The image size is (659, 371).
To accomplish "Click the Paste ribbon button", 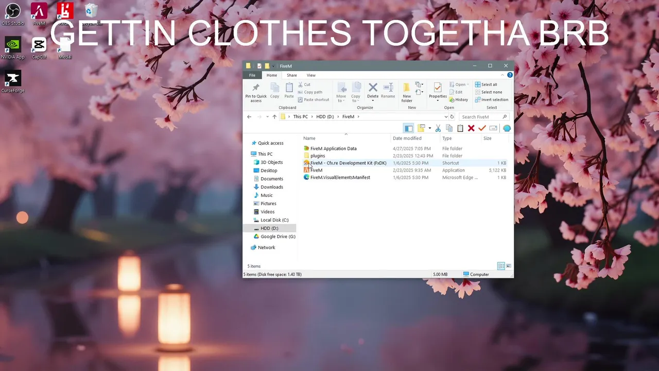I will [x=289, y=91].
